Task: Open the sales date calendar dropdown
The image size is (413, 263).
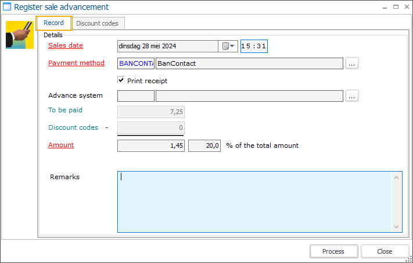Action: point(228,46)
